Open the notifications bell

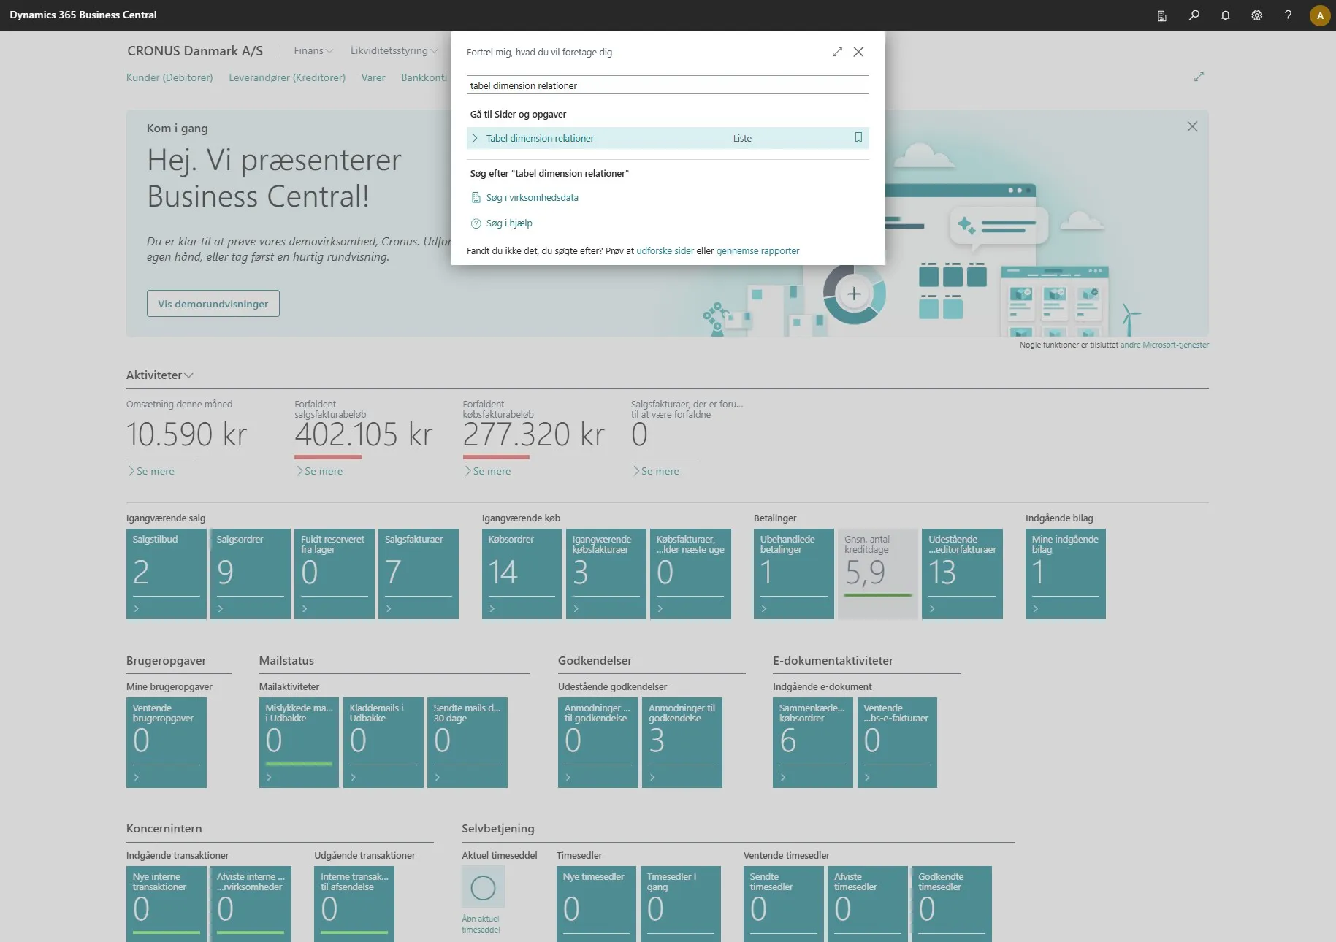(x=1225, y=15)
